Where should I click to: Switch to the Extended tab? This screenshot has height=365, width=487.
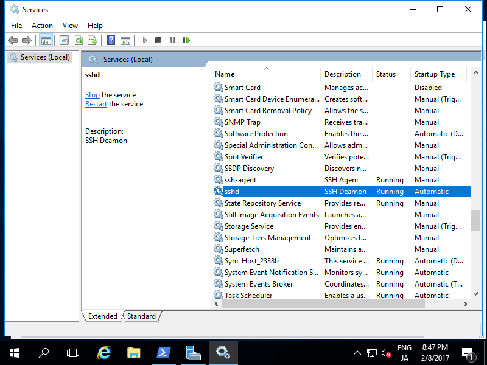coord(102,316)
